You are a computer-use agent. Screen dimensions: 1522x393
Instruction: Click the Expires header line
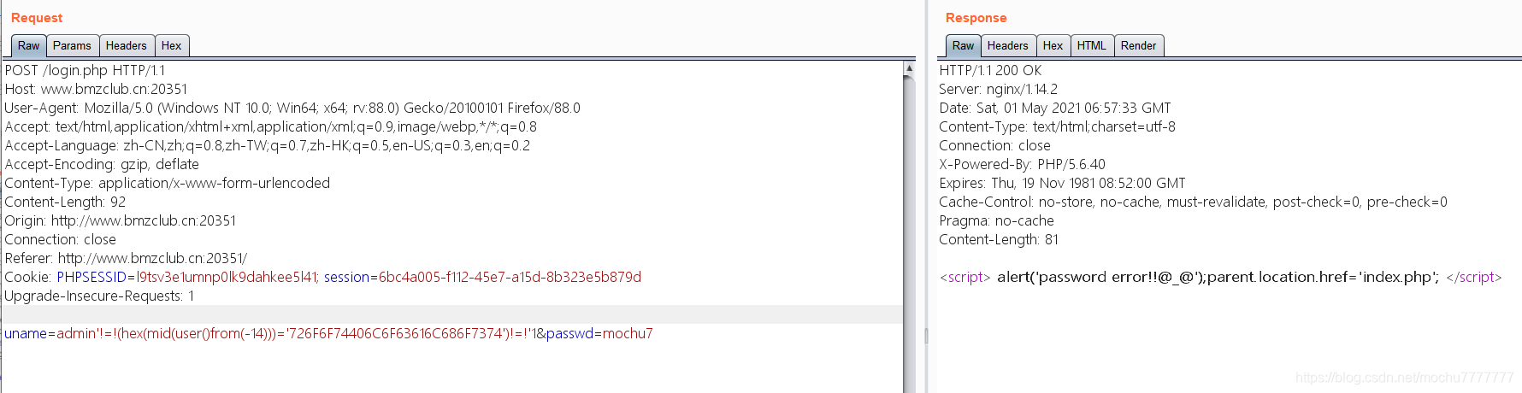(1062, 183)
